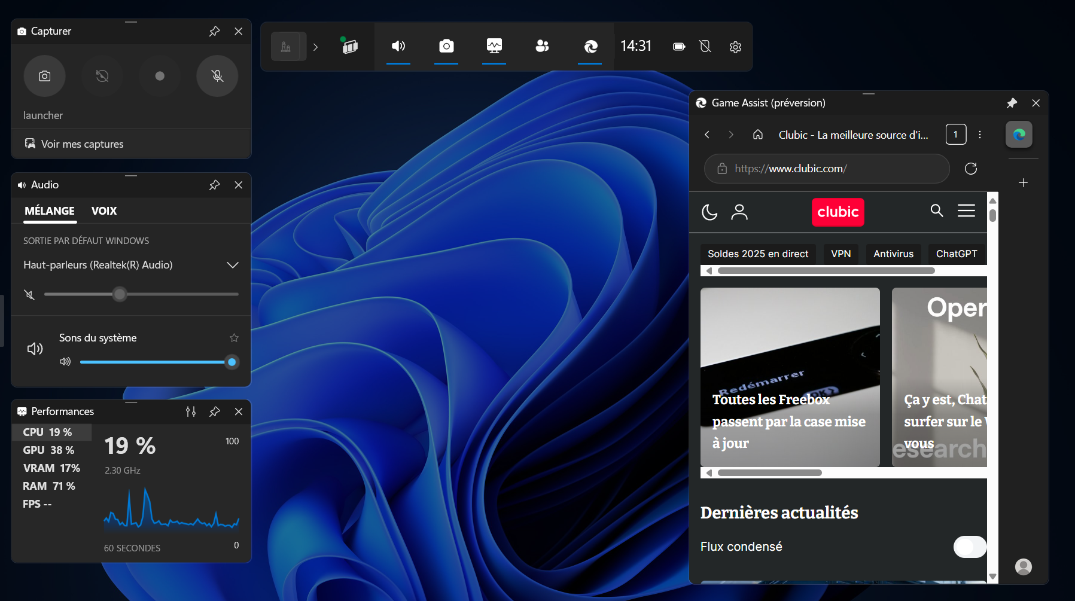Open Voir mes captures
This screenshot has height=601, width=1075.
[82, 144]
